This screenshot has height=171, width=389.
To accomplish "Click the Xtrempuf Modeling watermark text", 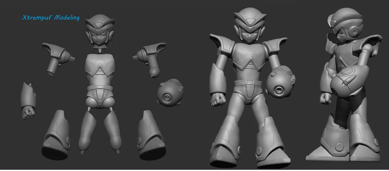I will pyautogui.click(x=50, y=18).
